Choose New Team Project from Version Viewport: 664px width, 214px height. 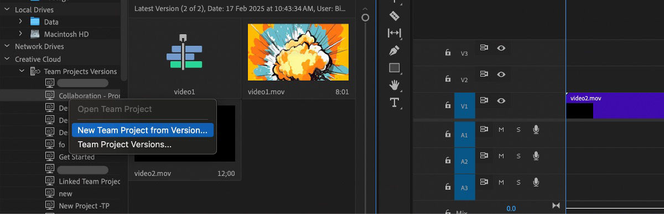[x=142, y=130]
